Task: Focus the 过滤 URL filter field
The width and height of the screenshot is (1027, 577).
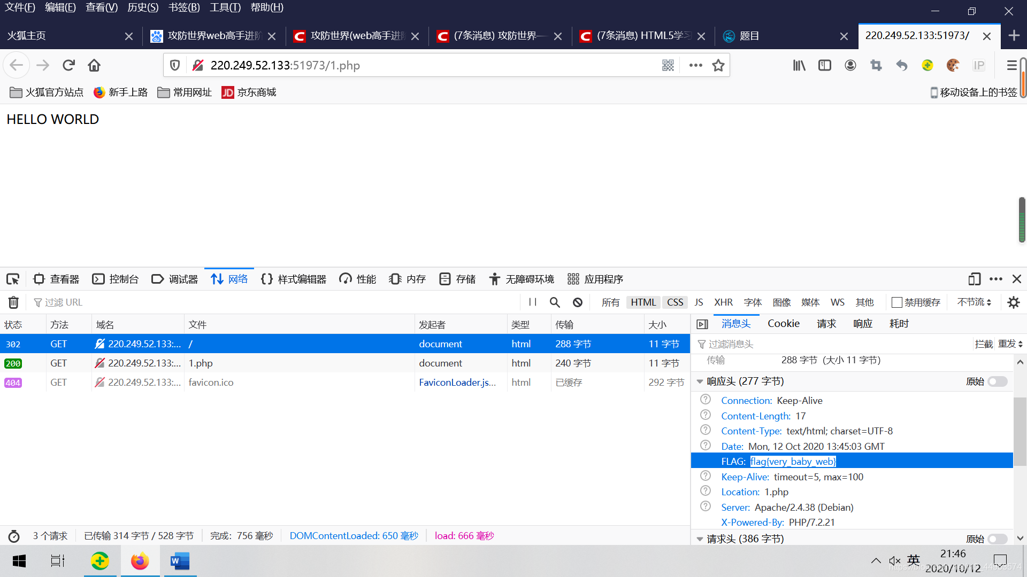Action: click(x=273, y=302)
